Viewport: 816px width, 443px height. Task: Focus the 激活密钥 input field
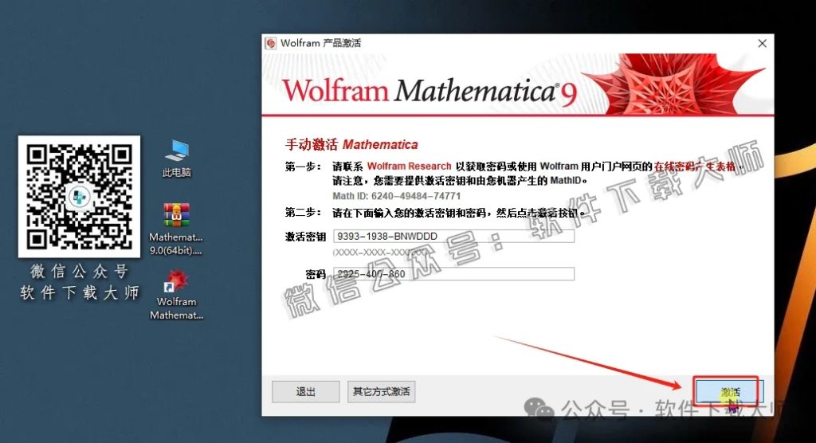click(453, 237)
